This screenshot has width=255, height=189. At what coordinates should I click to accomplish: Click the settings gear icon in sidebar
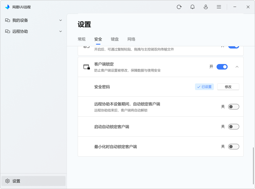tap(7, 181)
